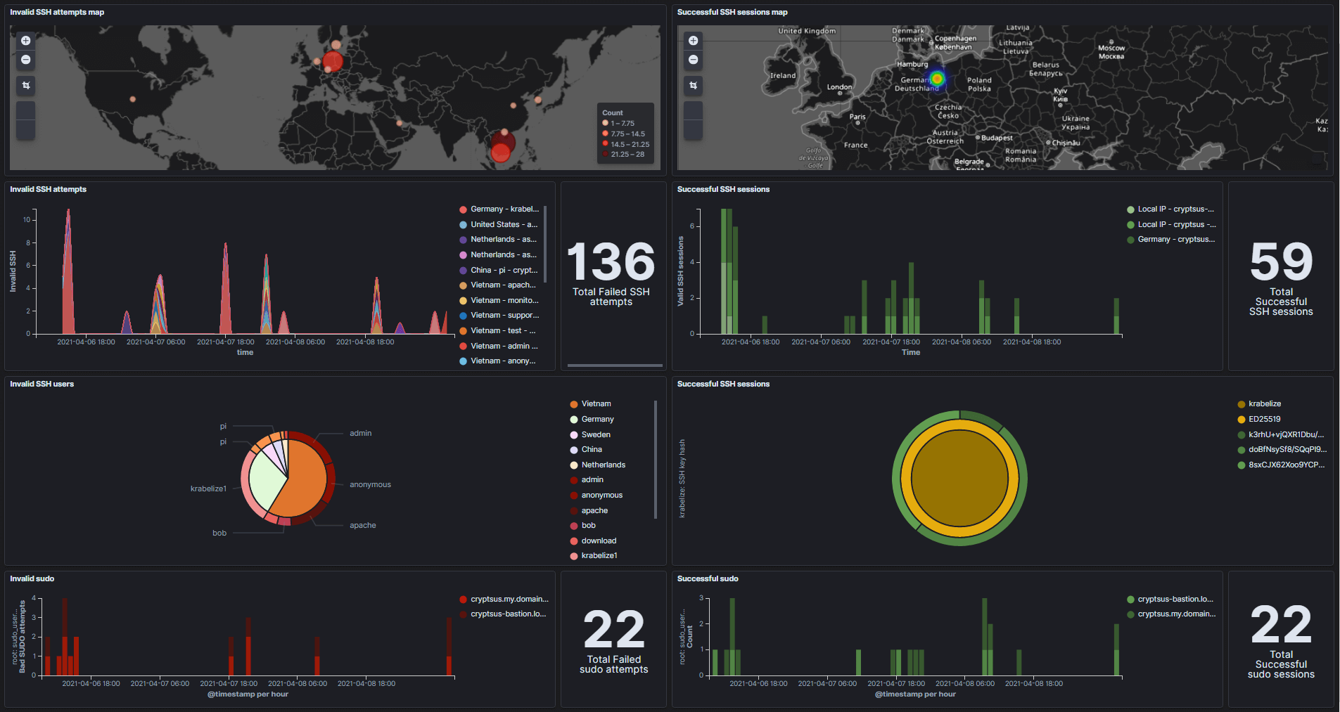
Task: Zoom in on the Invalid SSH attempts map
Action: click(25, 40)
